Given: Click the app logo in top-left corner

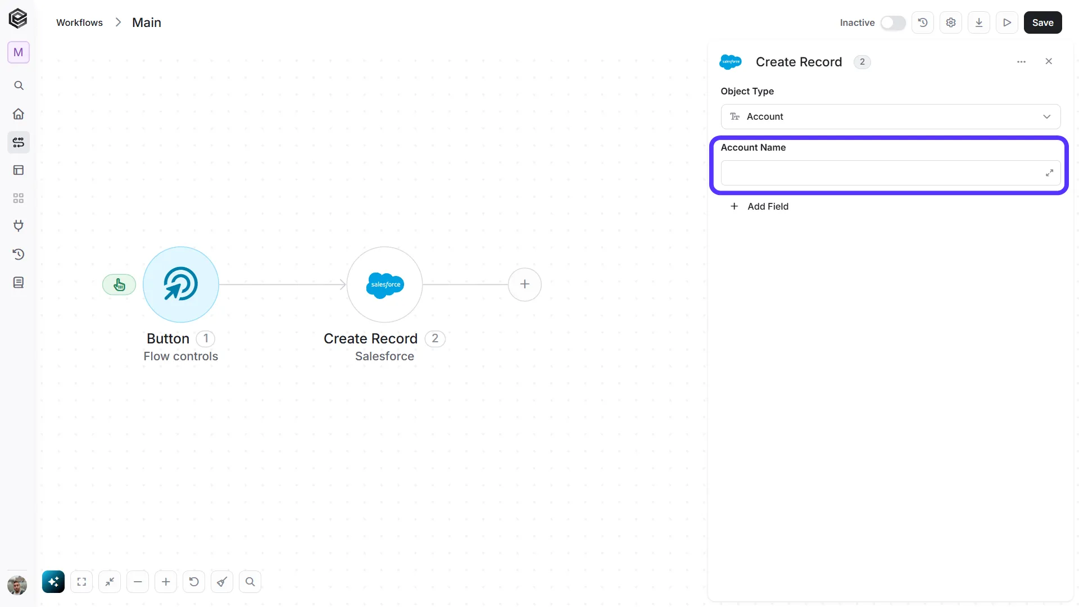Looking at the screenshot, I should 18,19.
